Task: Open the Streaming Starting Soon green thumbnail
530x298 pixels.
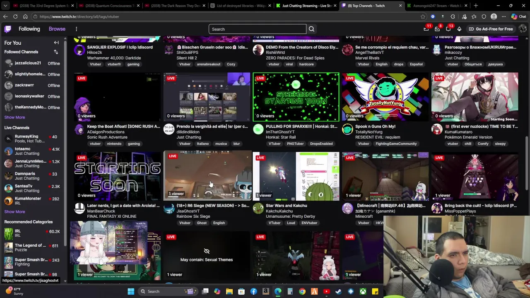Action: (x=296, y=97)
